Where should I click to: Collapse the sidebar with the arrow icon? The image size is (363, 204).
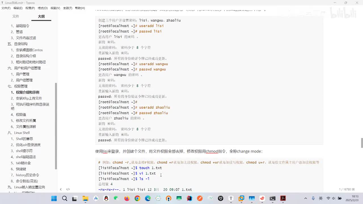click(61, 189)
